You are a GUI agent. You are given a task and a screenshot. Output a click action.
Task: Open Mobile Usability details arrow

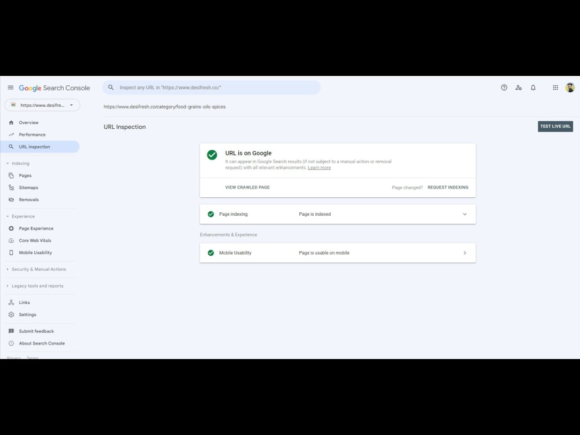point(465,253)
